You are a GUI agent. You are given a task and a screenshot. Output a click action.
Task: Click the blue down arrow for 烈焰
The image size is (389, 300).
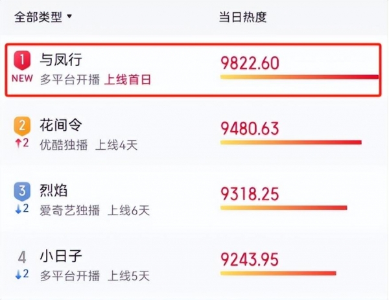point(18,210)
